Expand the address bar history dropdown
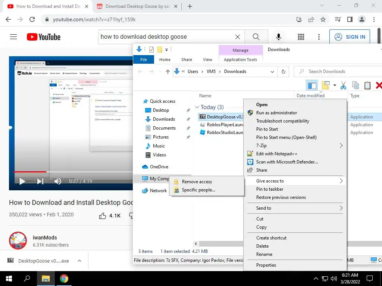The image size is (382, 286). coord(272,71)
